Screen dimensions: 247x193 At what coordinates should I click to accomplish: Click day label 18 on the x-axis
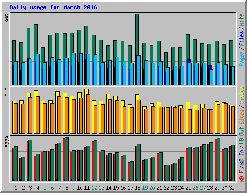[137, 188]
